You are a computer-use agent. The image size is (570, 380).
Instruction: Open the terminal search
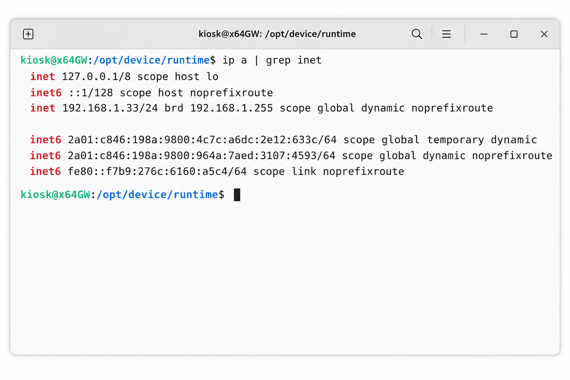pos(417,34)
